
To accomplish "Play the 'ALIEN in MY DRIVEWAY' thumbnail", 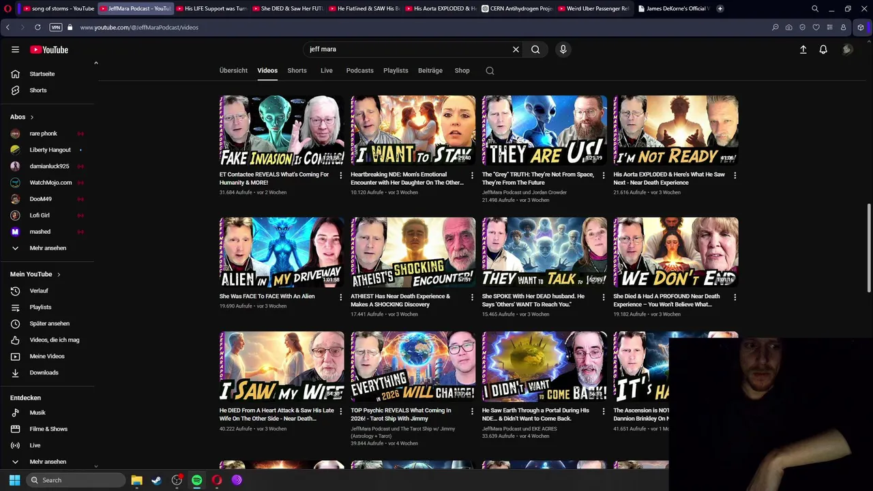I will click(282, 252).
